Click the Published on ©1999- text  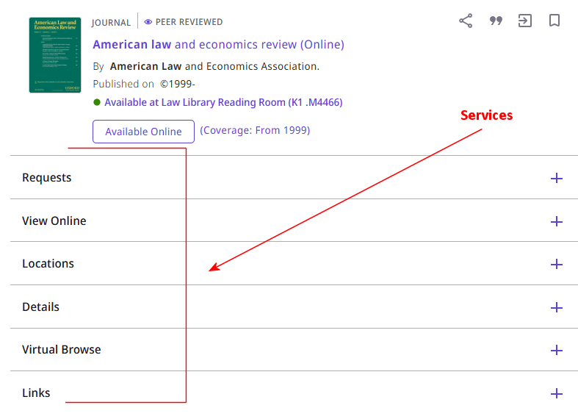click(x=144, y=84)
